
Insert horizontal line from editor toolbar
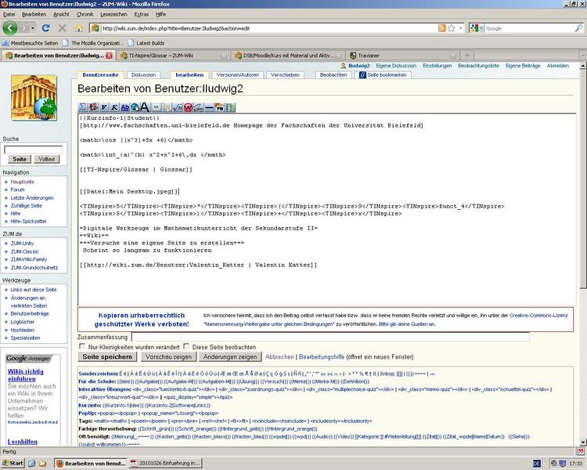click(x=209, y=107)
